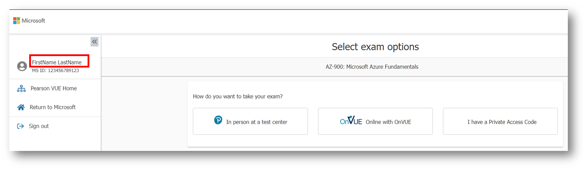Go to Return to Microsoft link
This screenshot has height=170, width=587.
(x=52, y=107)
